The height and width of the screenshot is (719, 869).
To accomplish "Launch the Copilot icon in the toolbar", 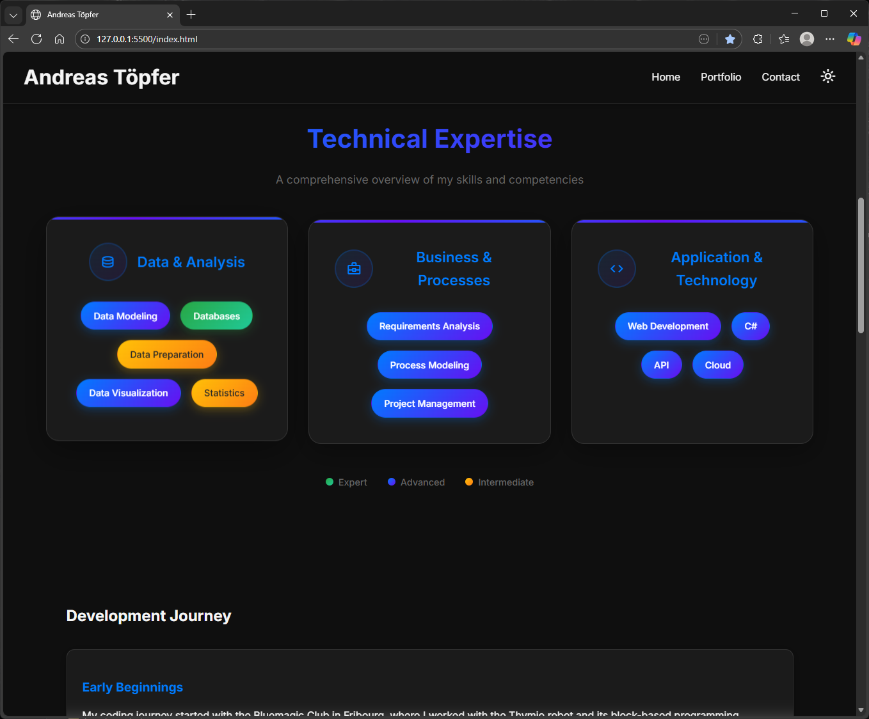I will point(854,39).
